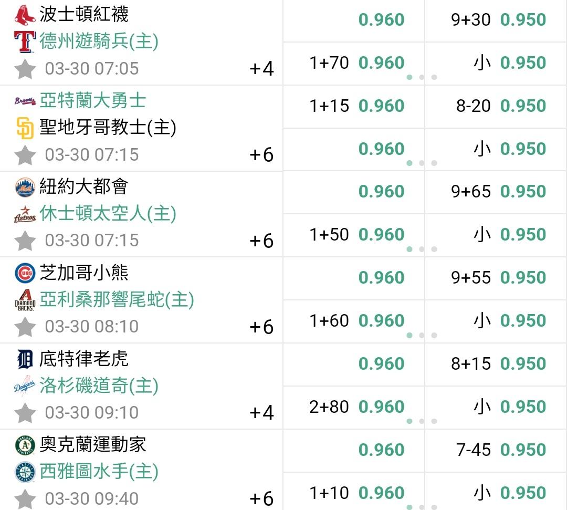Screen dimensions: 567x510
Task: Star the Tigers vs Dodgers 09:10 game
Action: click(x=25, y=413)
